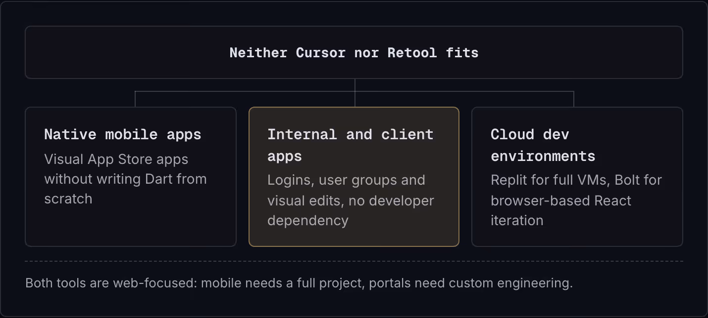The height and width of the screenshot is (318, 708).
Task: Click "Replit for full VMs, Bolt" description
Action: (576, 200)
